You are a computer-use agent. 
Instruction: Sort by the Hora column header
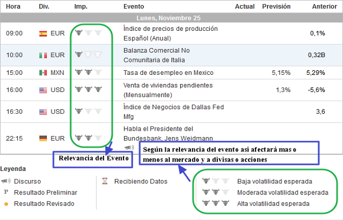point(13,6)
